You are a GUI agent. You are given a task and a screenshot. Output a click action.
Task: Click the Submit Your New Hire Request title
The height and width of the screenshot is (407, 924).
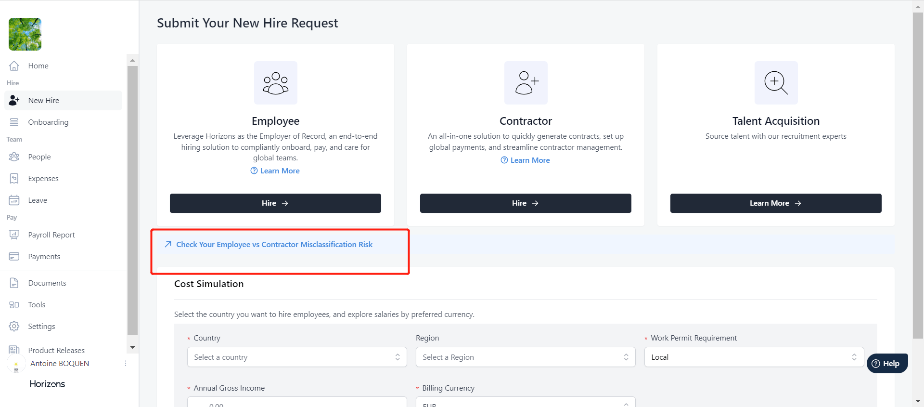(247, 23)
